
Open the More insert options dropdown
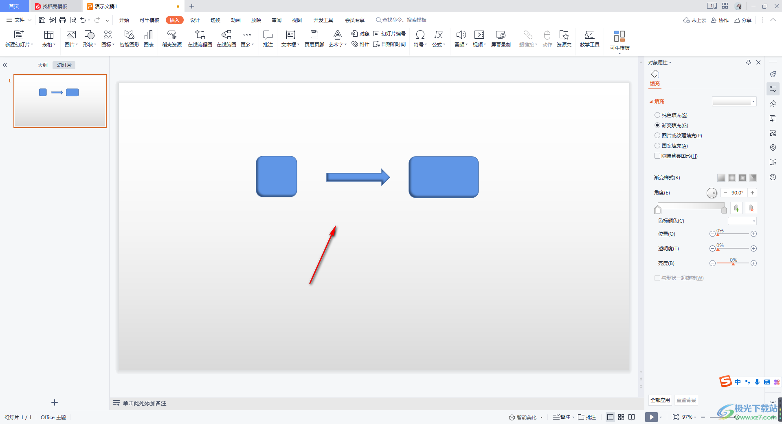247,39
